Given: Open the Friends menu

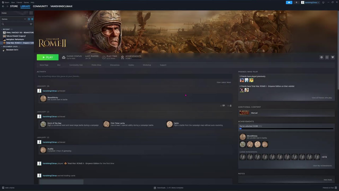Looking at the screenshot, I should [19, 2].
